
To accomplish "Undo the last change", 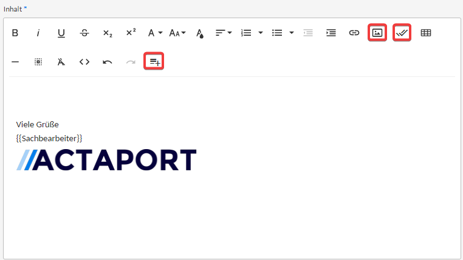I will point(108,62).
